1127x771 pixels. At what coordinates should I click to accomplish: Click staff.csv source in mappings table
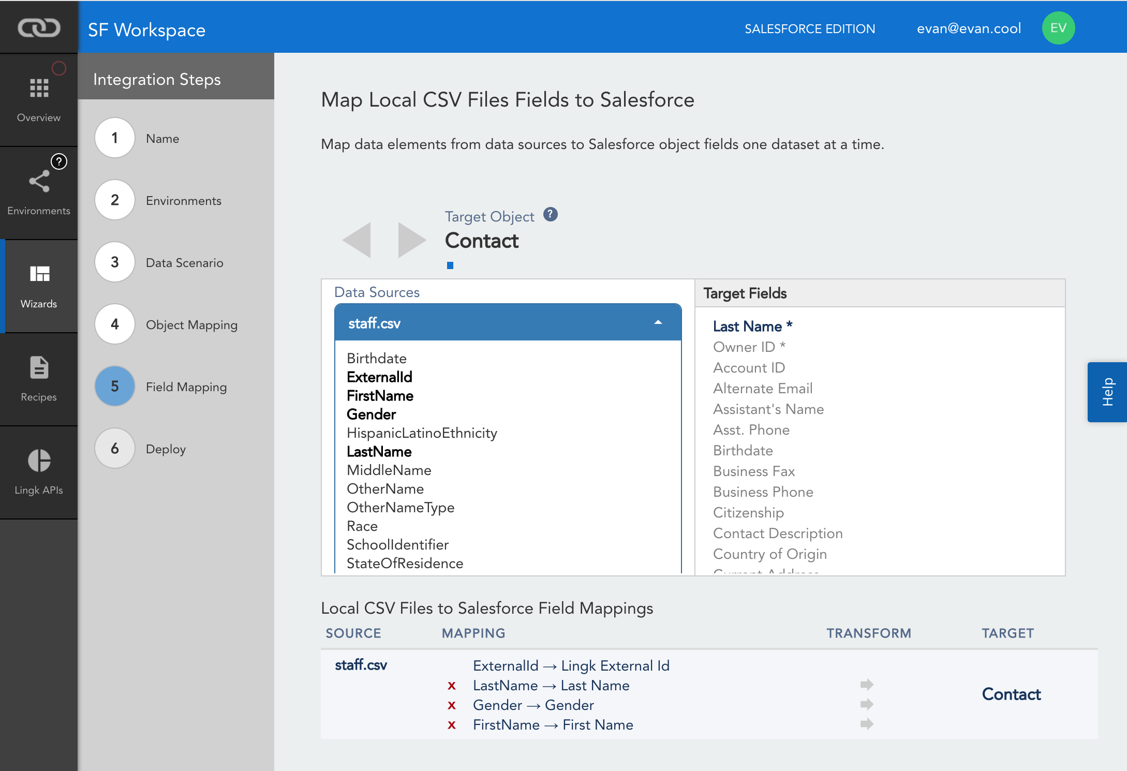(x=361, y=665)
